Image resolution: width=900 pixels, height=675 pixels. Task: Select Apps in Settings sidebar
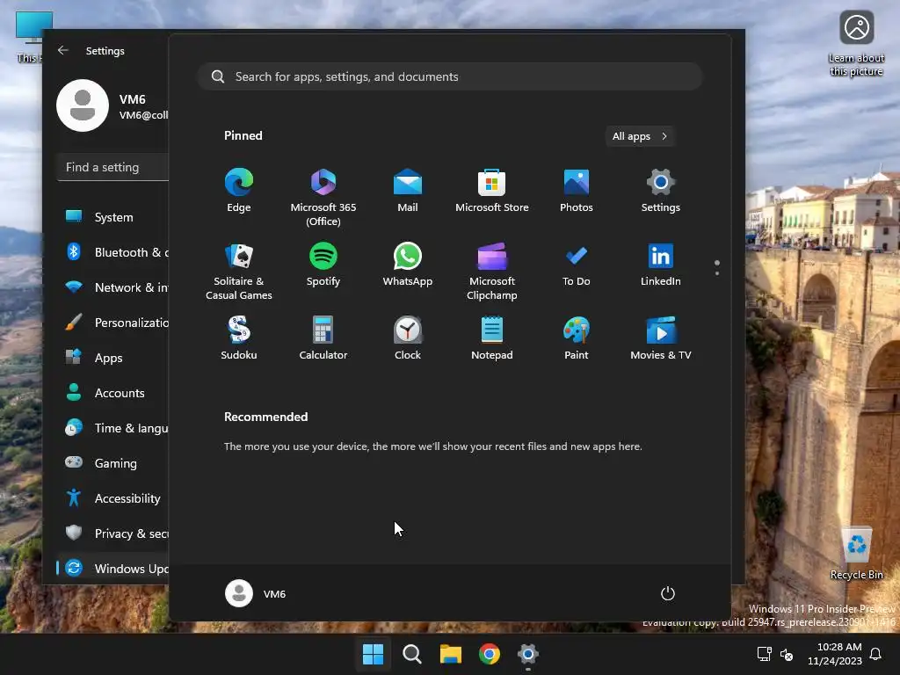(x=113, y=358)
